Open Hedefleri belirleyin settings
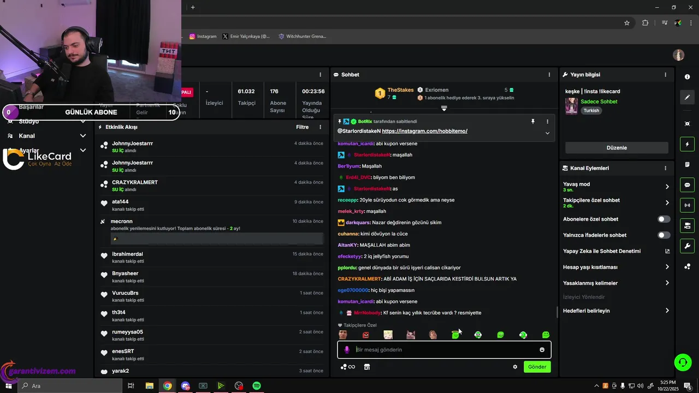 [x=616, y=311]
